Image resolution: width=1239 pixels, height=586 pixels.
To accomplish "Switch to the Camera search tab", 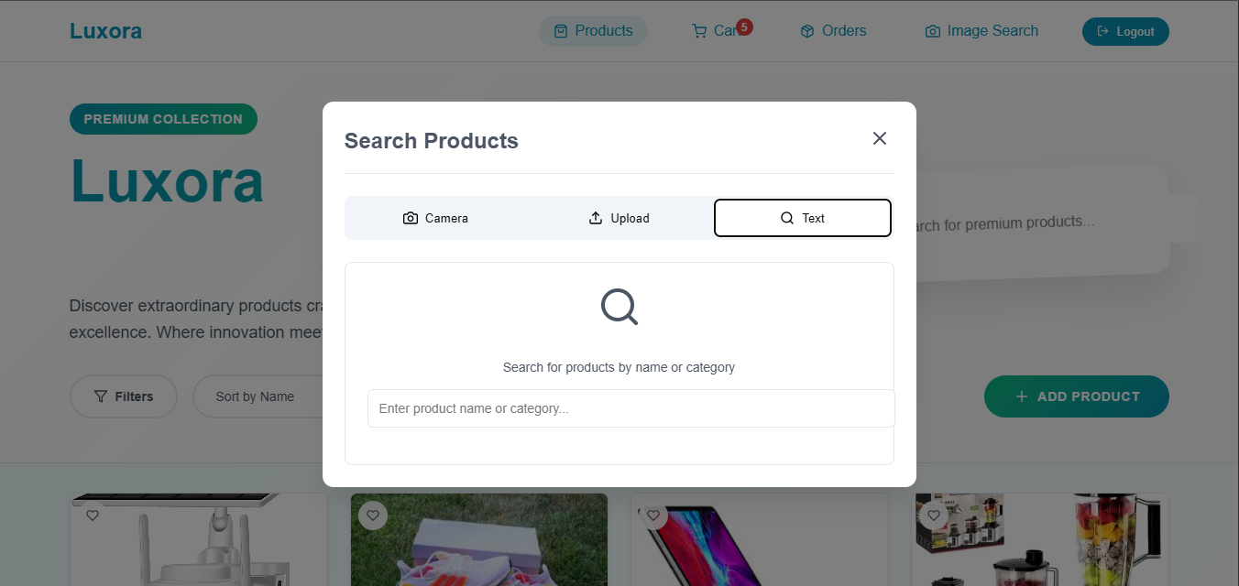I will 436,218.
